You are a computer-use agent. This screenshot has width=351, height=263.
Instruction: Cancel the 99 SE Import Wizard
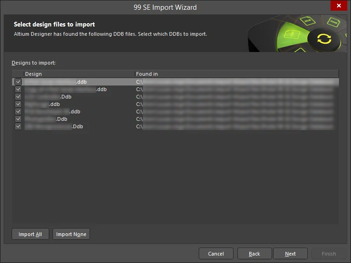[x=216, y=254]
